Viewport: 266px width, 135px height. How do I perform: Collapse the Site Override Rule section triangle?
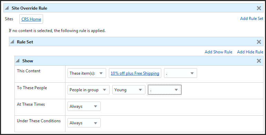(x=7, y=8)
